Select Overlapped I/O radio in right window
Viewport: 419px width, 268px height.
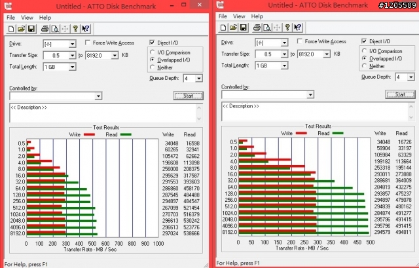tap(365, 58)
